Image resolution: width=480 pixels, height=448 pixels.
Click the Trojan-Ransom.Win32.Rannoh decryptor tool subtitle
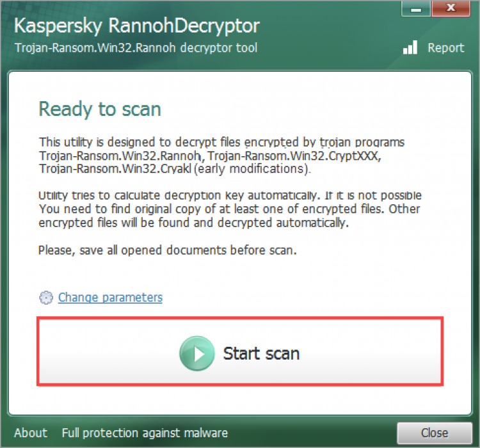(136, 48)
